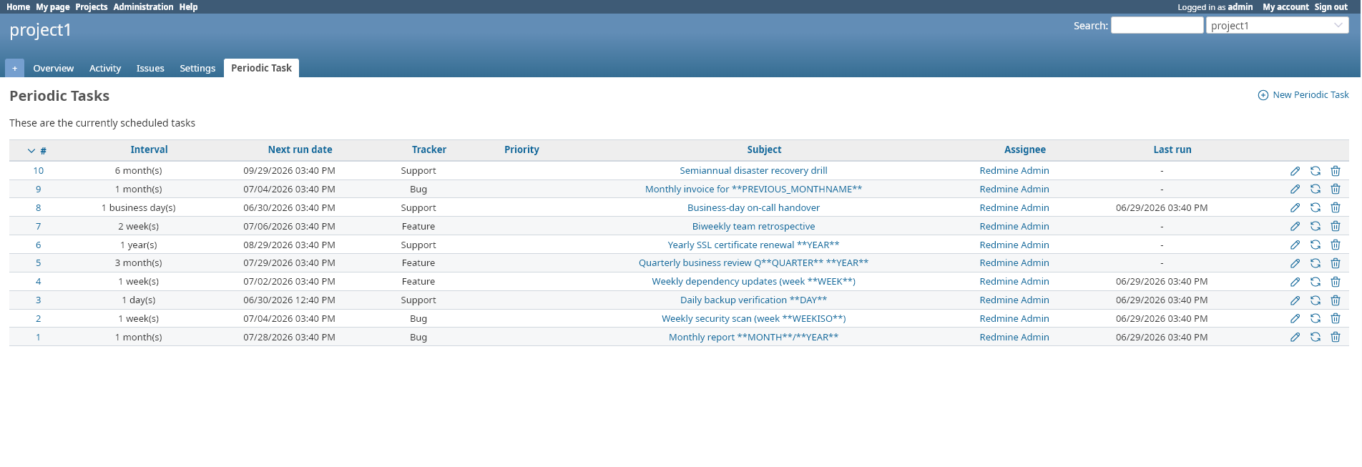The width and height of the screenshot is (1362, 467).
Task: Sort the table by Next run date
Action: (300, 149)
